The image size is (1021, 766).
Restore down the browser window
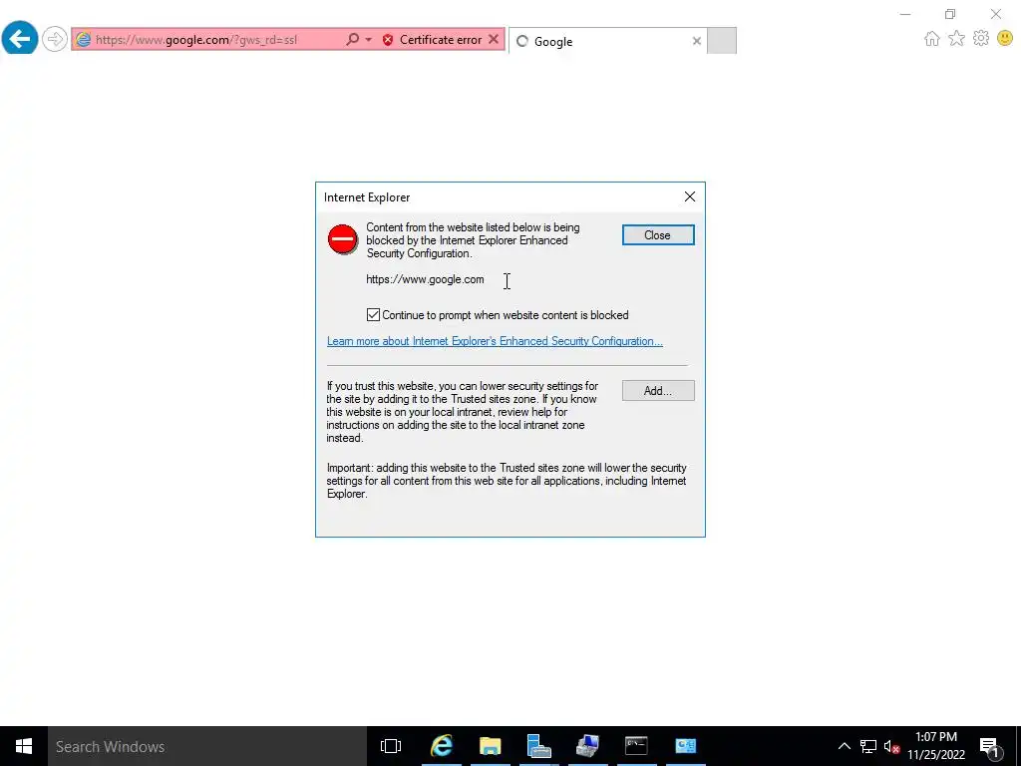click(950, 14)
